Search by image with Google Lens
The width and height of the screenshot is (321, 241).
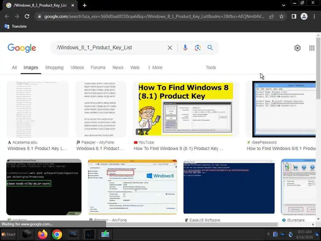pos(197,48)
